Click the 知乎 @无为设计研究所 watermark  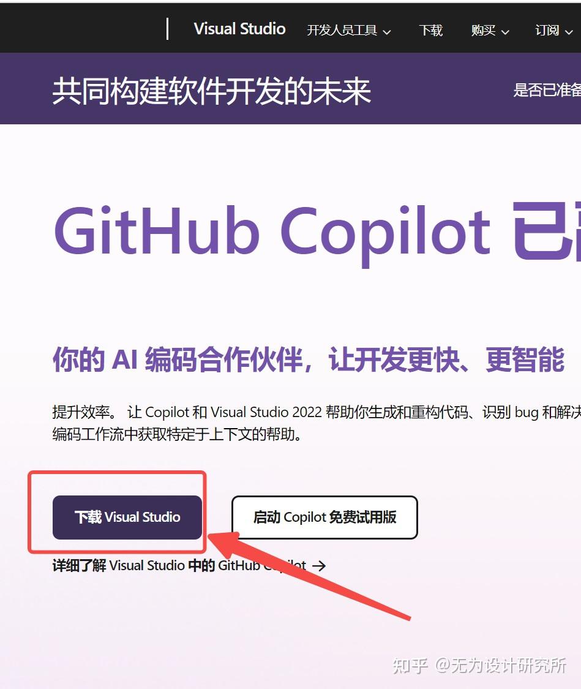(x=479, y=665)
